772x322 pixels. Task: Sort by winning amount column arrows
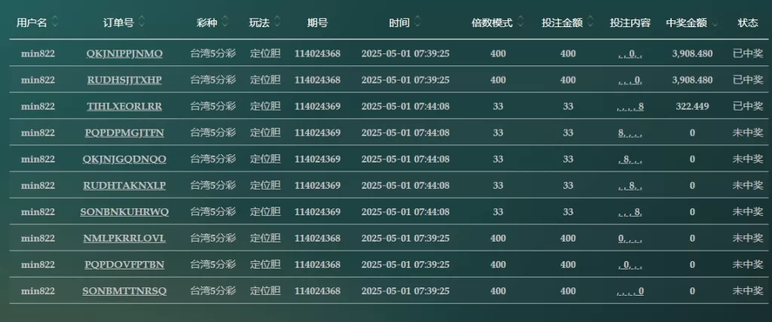click(x=715, y=23)
